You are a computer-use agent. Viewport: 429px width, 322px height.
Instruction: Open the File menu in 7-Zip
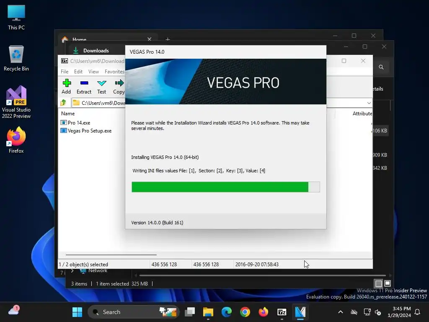coord(65,71)
